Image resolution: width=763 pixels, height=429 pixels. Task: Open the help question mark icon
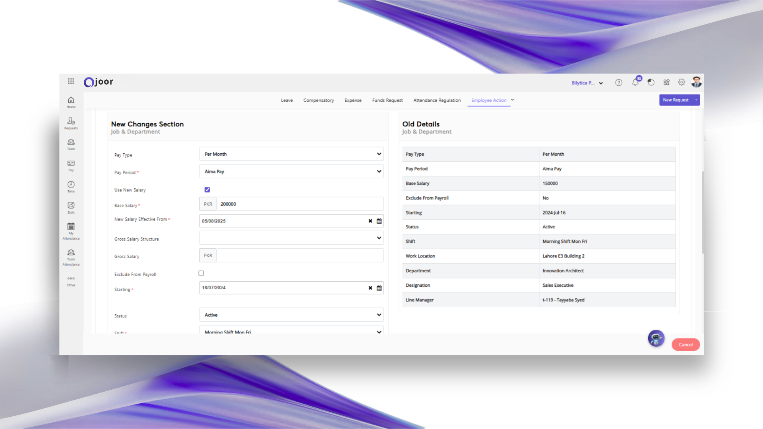[x=619, y=83]
